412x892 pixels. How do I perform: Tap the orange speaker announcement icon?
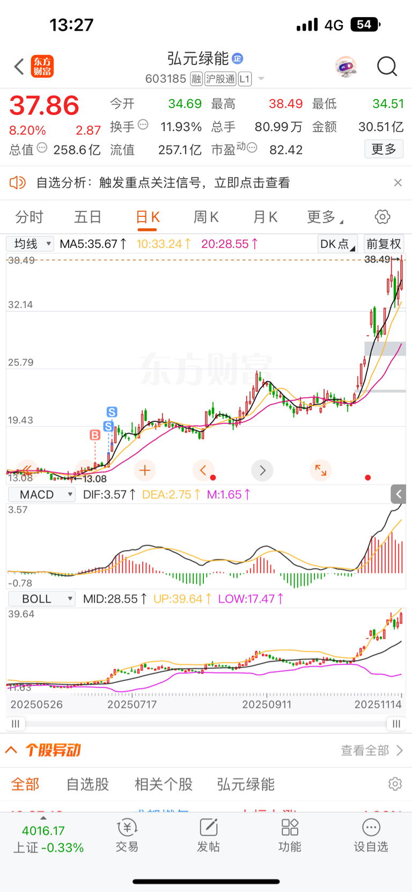click(18, 182)
